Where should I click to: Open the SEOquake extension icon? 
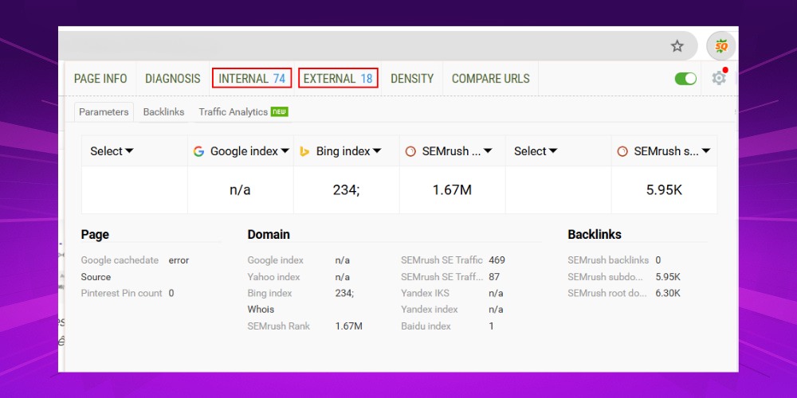[720, 46]
